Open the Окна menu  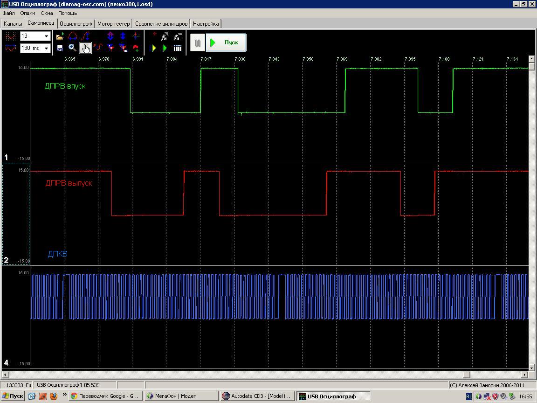[47, 13]
